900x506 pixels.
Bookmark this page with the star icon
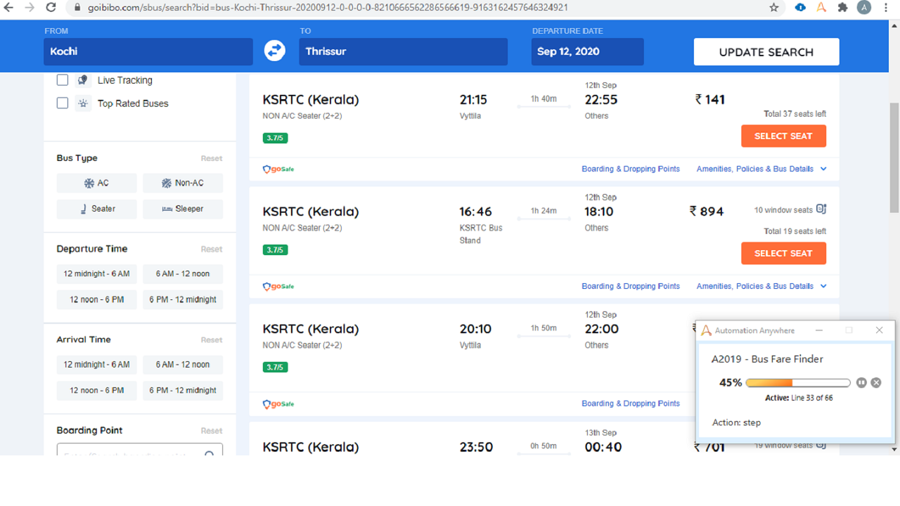[774, 8]
